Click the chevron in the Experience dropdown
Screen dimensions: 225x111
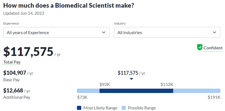point(104,32)
